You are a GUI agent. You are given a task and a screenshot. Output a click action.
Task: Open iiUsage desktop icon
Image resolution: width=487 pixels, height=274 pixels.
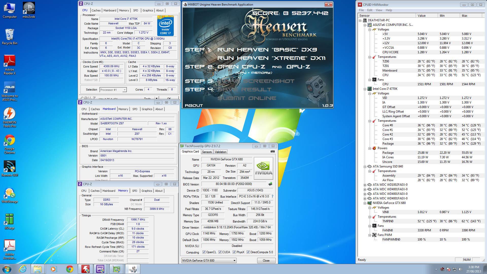click(x=10, y=221)
